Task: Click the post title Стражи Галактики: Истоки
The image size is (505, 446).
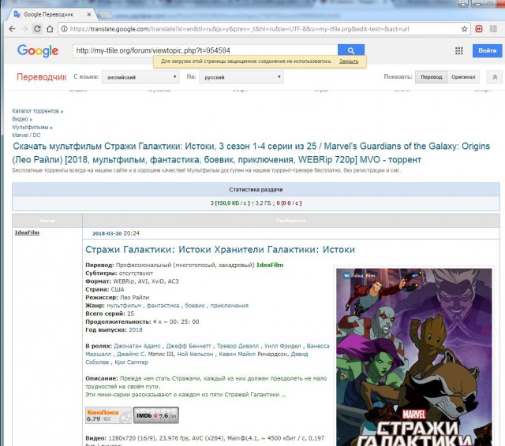Action: [220, 250]
